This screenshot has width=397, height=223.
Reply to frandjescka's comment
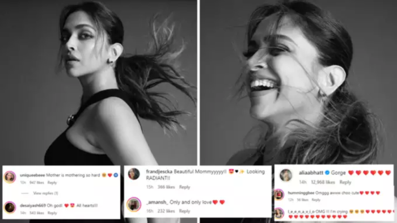tap(184, 187)
